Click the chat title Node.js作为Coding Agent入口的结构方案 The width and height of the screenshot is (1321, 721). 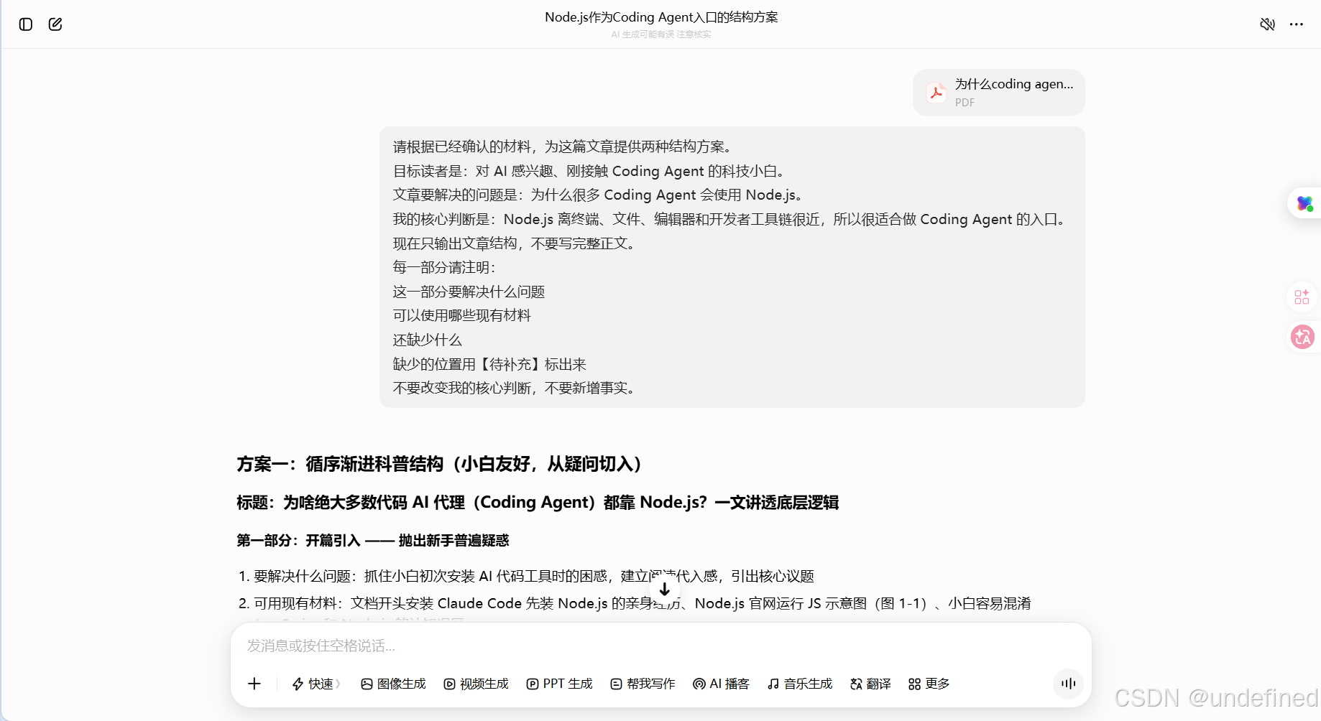click(661, 17)
